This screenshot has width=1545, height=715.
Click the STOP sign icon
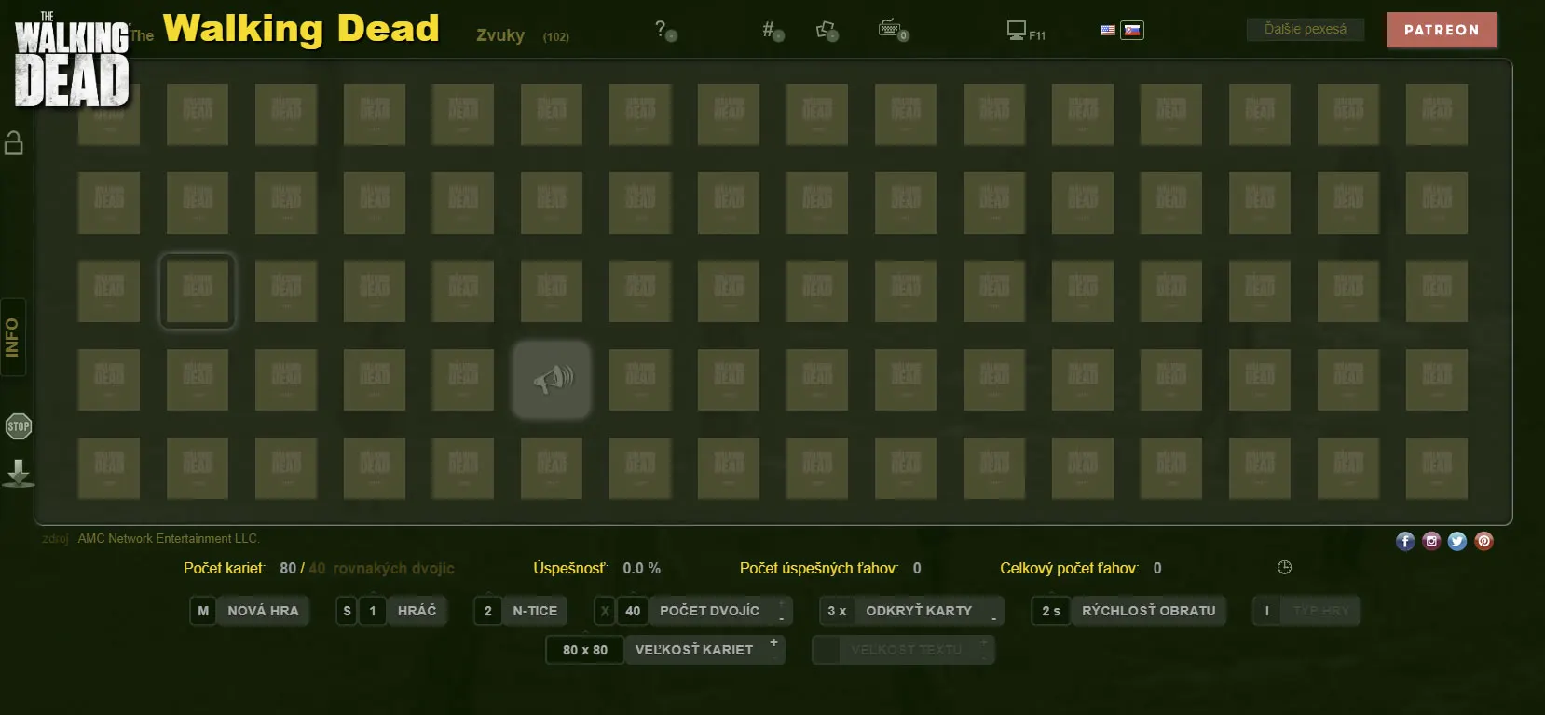(18, 426)
